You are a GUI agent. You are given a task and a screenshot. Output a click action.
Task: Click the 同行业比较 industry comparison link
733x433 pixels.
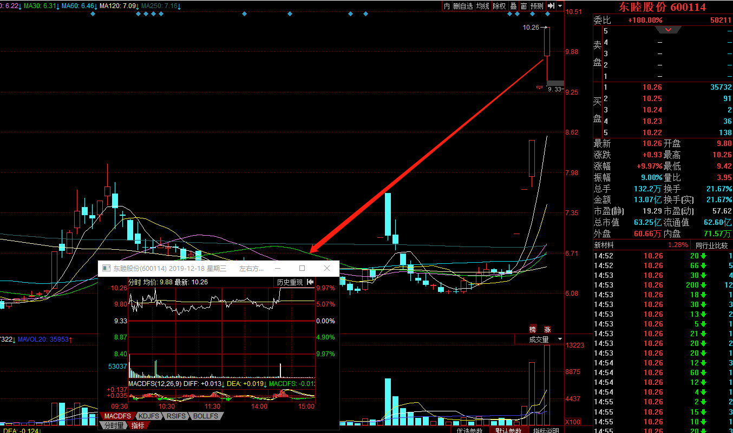tap(712, 245)
